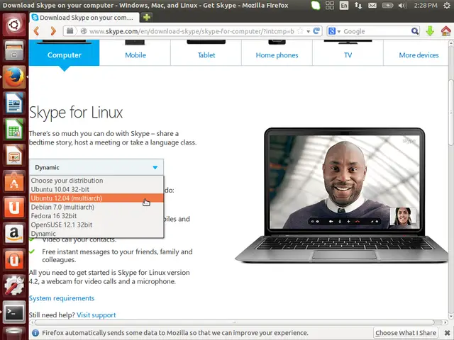Open Ubuntu One launcher icon
The image size is (454, 340).
14,208
